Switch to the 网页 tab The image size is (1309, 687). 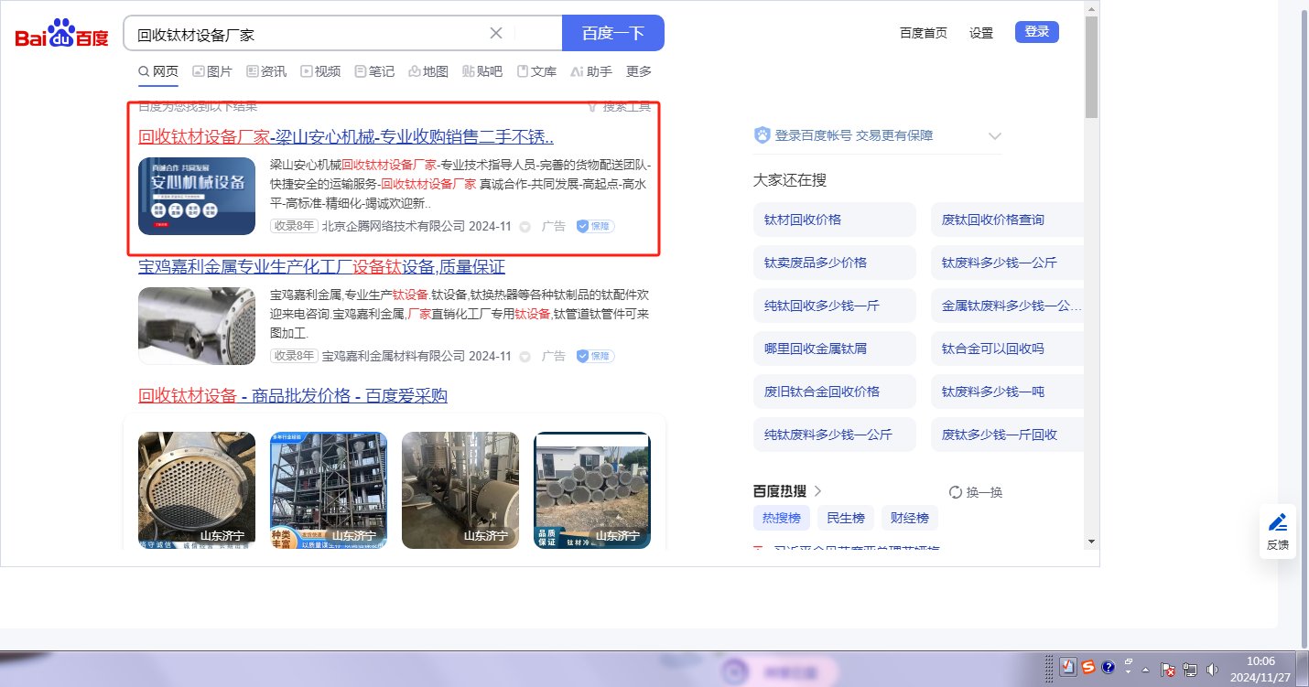click(x=158, y=71)
